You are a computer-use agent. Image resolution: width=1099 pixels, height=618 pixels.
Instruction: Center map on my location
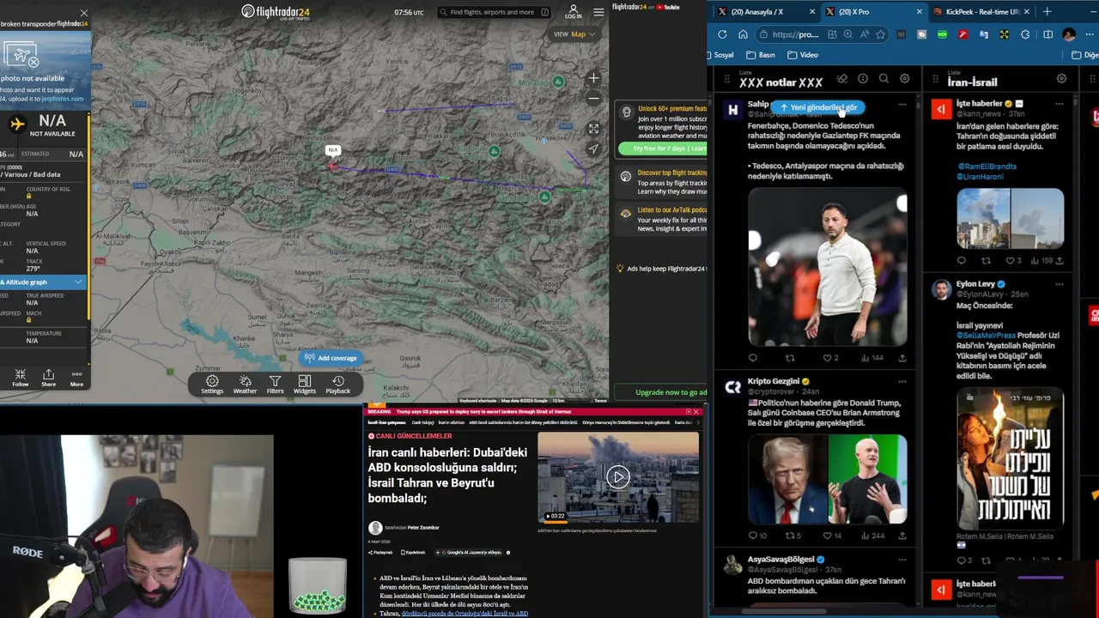pyautogui.click(x=593, y=148)
